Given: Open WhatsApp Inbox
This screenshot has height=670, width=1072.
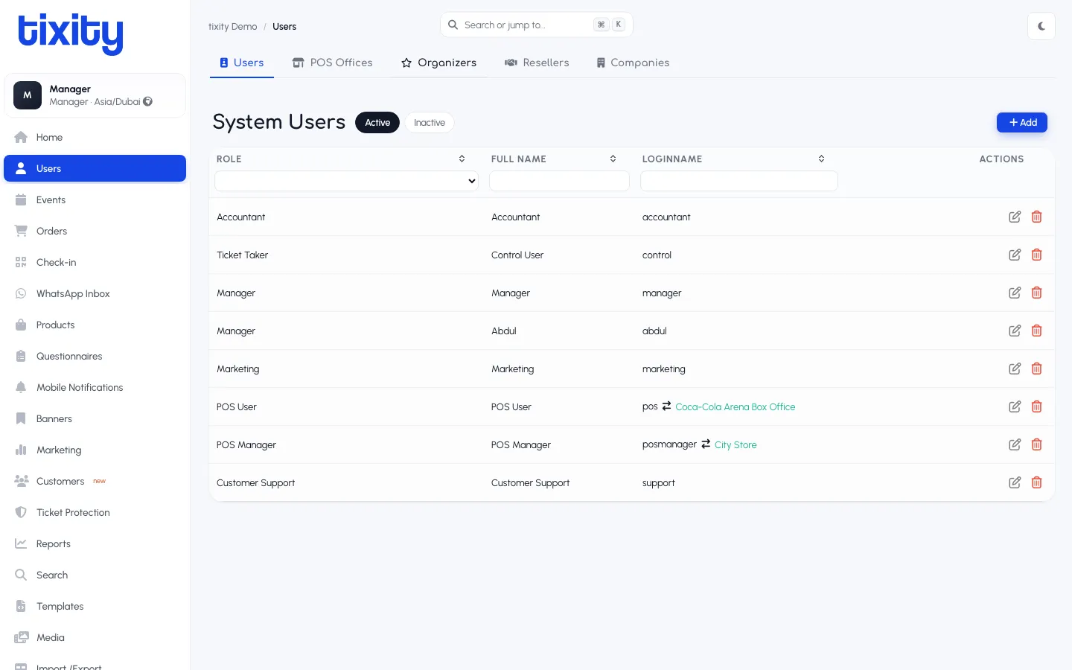Looking at the screenshot, I should (x=95, y=293).
